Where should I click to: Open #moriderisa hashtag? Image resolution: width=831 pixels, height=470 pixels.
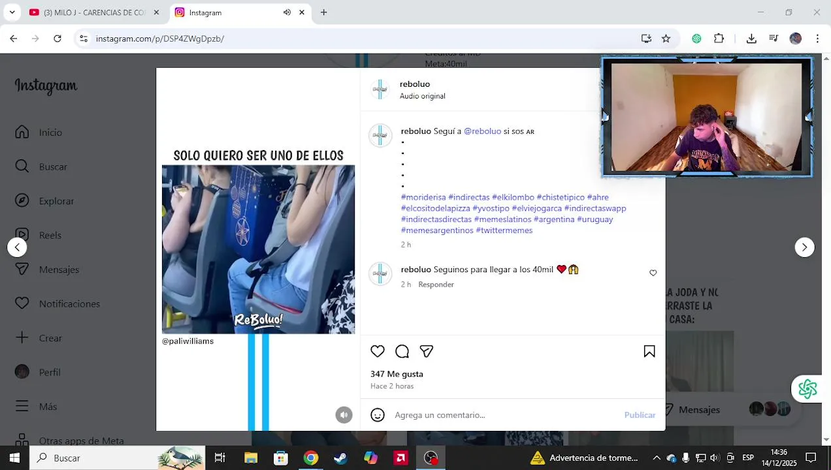tap(423, 197)
